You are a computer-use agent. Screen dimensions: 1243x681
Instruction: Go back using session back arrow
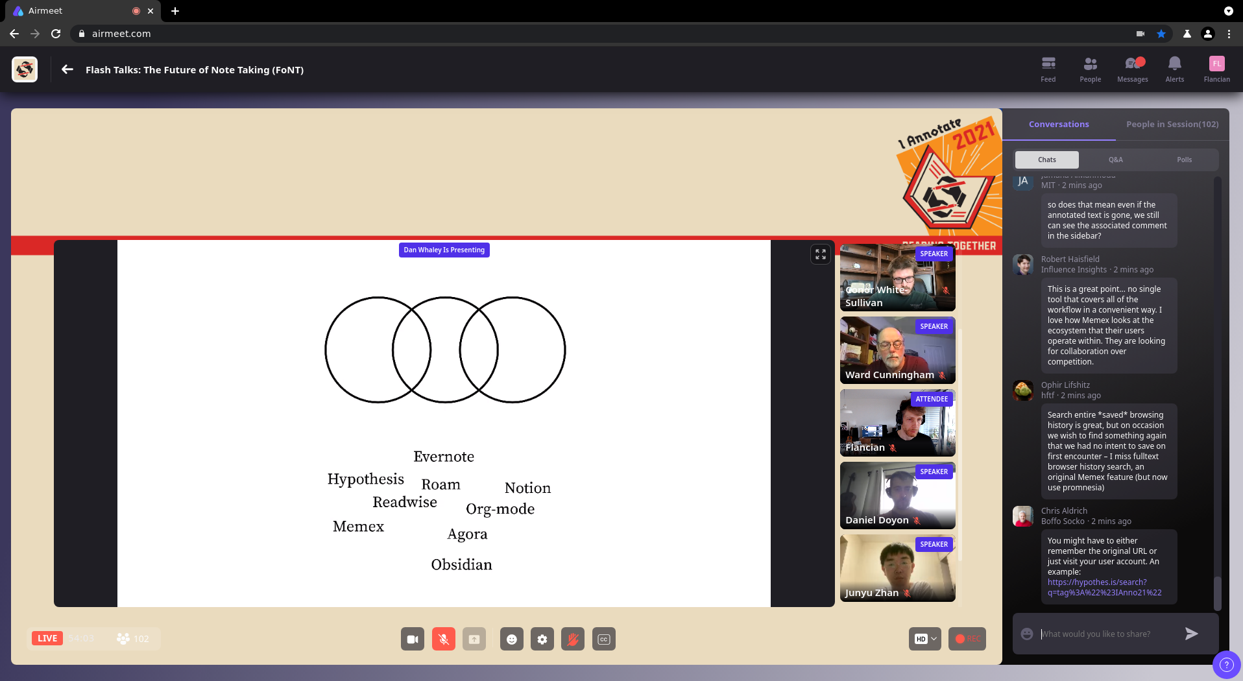(x=67, y=69)
